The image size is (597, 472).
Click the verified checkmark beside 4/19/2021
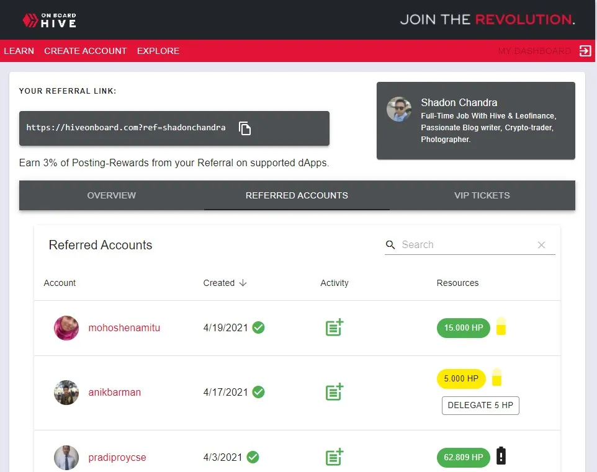259,327
